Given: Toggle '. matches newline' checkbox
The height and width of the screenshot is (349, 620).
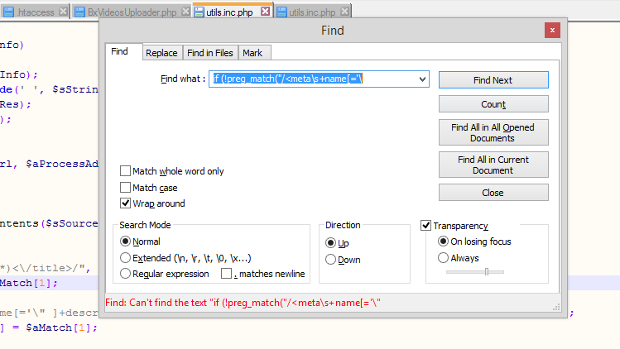Looking at the screenshot, I should 226,274.
